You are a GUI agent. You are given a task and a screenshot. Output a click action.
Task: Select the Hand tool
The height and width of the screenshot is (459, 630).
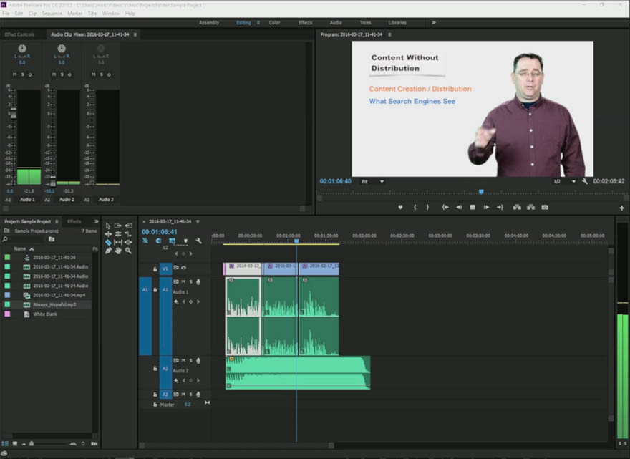pos(118,251)
